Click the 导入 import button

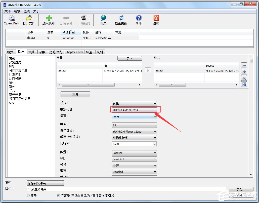(129, 58)
